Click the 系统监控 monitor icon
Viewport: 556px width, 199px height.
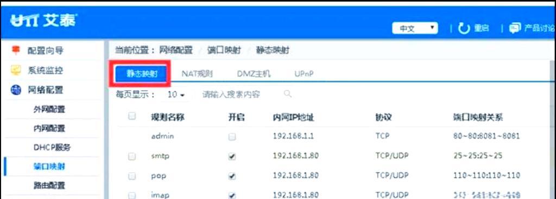tap(16, 70)
